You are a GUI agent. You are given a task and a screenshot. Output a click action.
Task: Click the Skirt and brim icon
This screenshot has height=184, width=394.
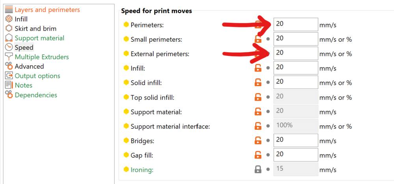9,28
